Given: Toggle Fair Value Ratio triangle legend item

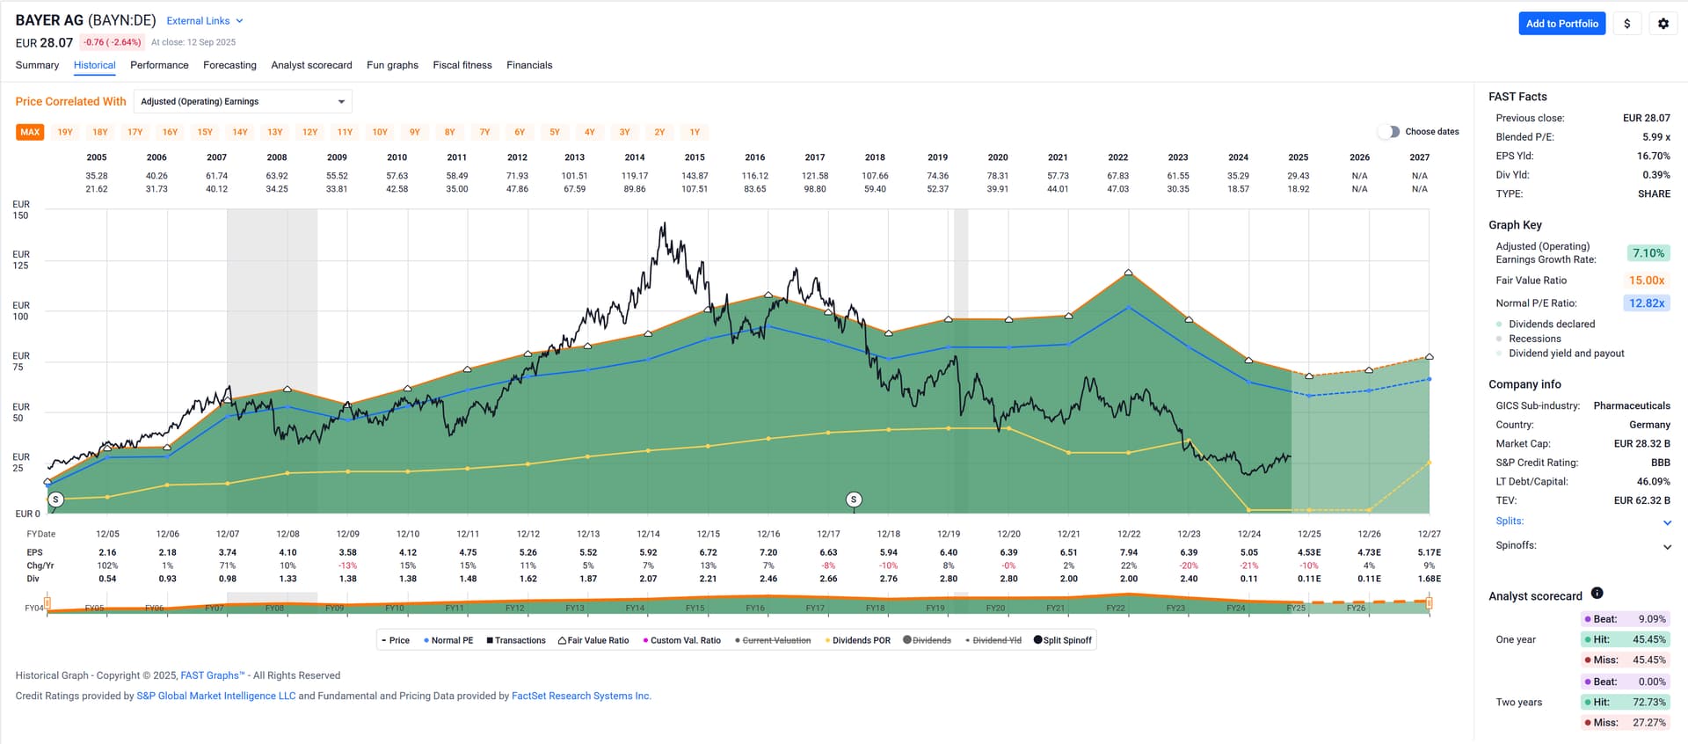Looking at the screenshot, I should [x=562, y=640].
